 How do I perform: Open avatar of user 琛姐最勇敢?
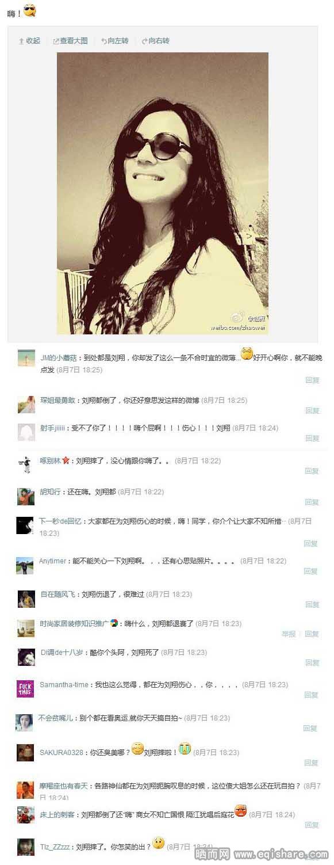click(x=26, y=405)
